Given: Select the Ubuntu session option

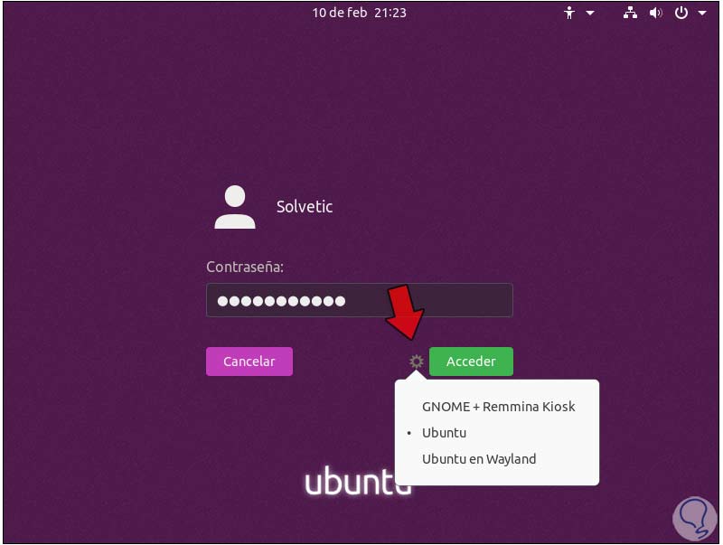Looking at the screenshot, I should coord(497,433).
